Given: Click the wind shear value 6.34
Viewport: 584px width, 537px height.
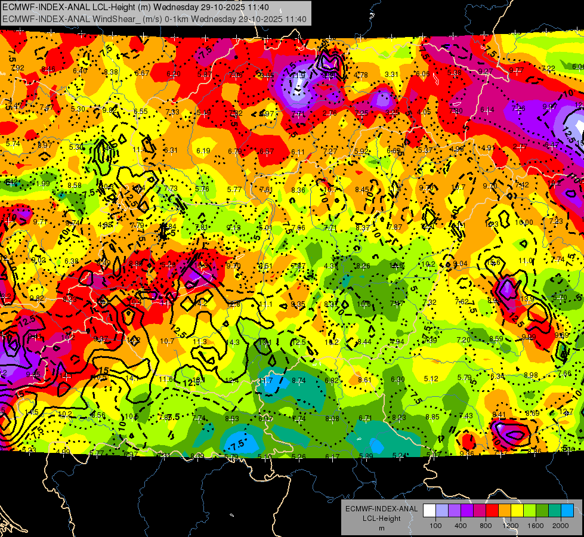Looking at the screenshot, I should click(x=498, y=376).
